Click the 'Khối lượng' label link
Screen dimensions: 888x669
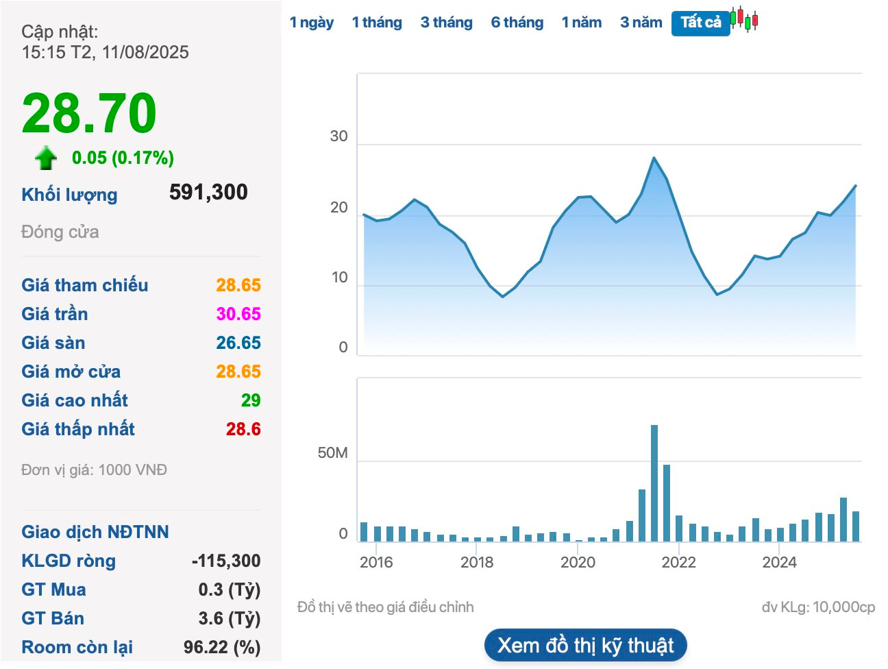[69, 195]
